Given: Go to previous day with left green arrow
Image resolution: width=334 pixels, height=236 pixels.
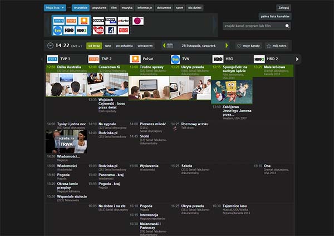Looking at the screenshot, I should [x=164, y=46].
